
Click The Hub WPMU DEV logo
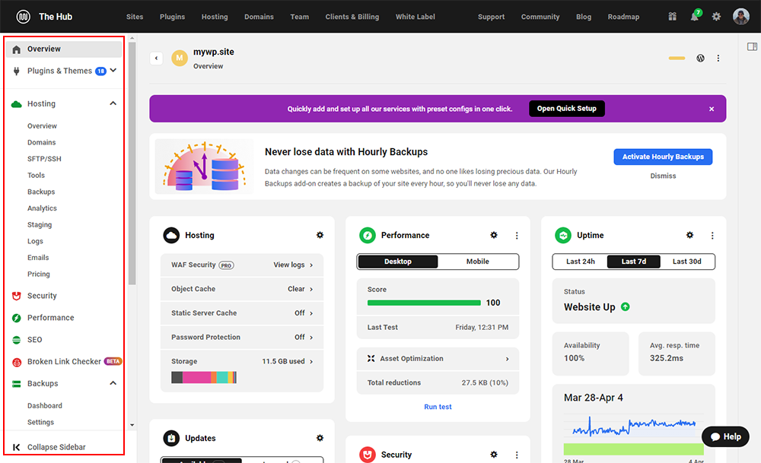(23, 17)
